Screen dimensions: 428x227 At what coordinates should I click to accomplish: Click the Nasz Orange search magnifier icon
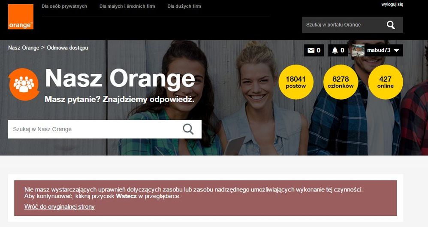(x=188, y=129)
